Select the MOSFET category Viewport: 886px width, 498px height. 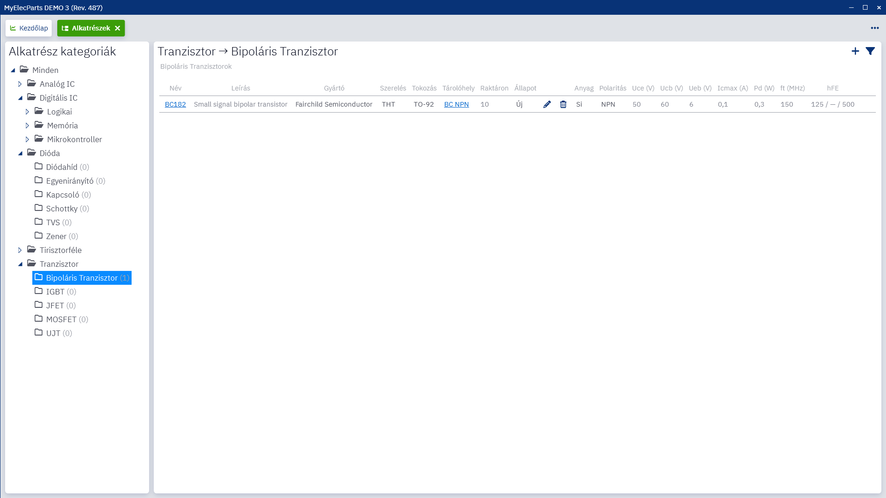[x=61, y=319]
